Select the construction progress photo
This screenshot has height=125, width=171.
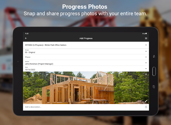point(86,88)
